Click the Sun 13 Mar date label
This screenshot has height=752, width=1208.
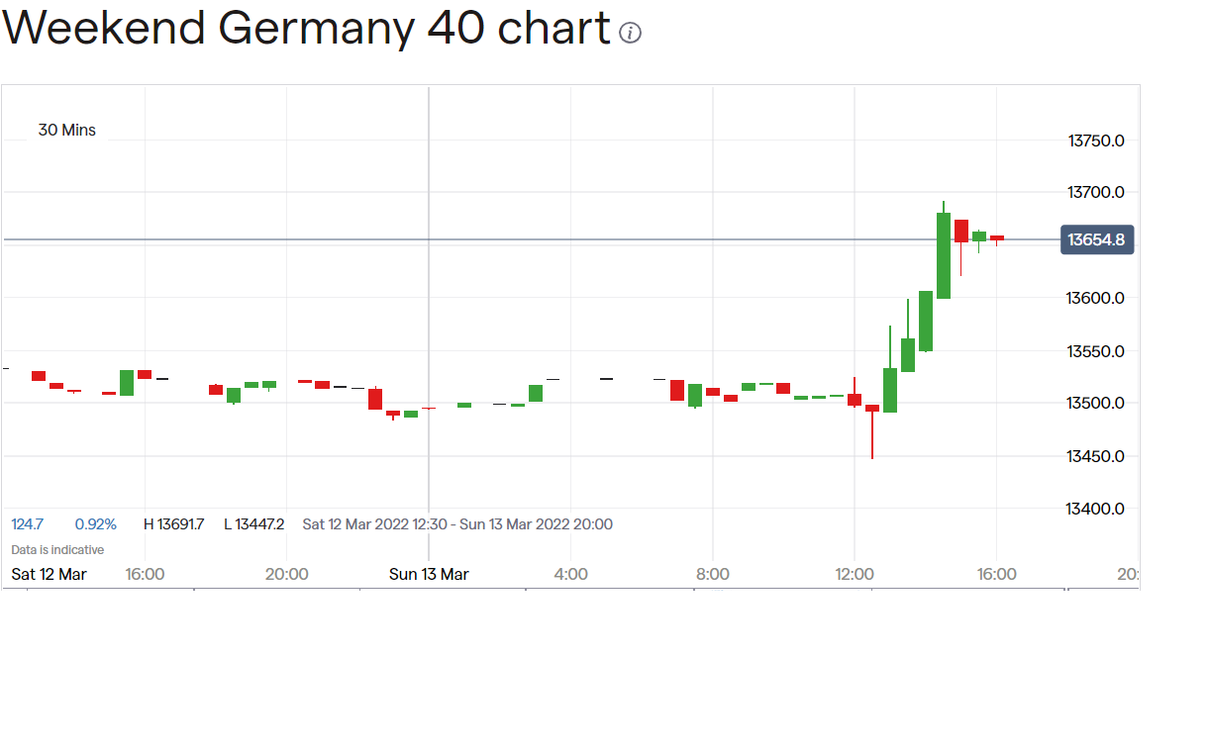(429, 574)
